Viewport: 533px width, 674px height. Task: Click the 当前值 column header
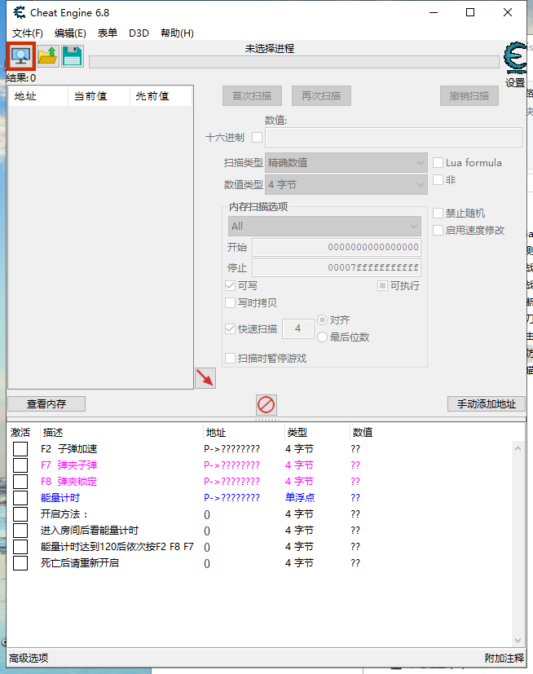(x=99, y=96)
